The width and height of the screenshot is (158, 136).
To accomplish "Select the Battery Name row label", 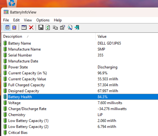I will pyautogui.click(x=20, y=43).
